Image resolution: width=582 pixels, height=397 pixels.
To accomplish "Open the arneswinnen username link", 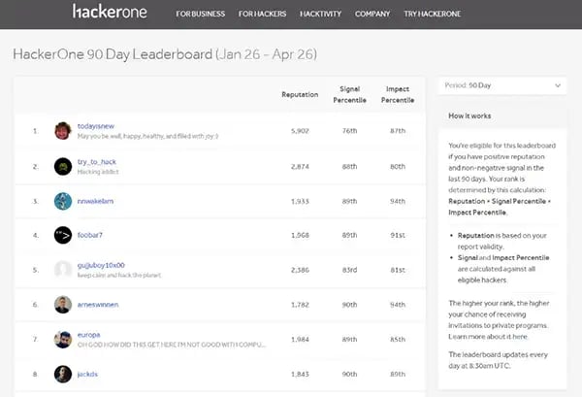I will point(100,304).
